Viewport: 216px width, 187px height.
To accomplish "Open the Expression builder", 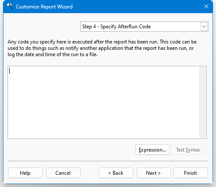I will pos(153,150).
